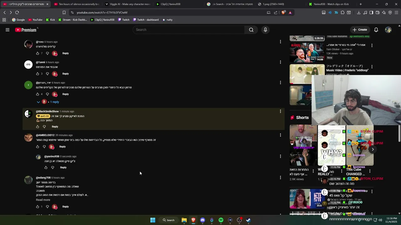
Task: Like the @edang708 comment
Action: tap(38, 207)
